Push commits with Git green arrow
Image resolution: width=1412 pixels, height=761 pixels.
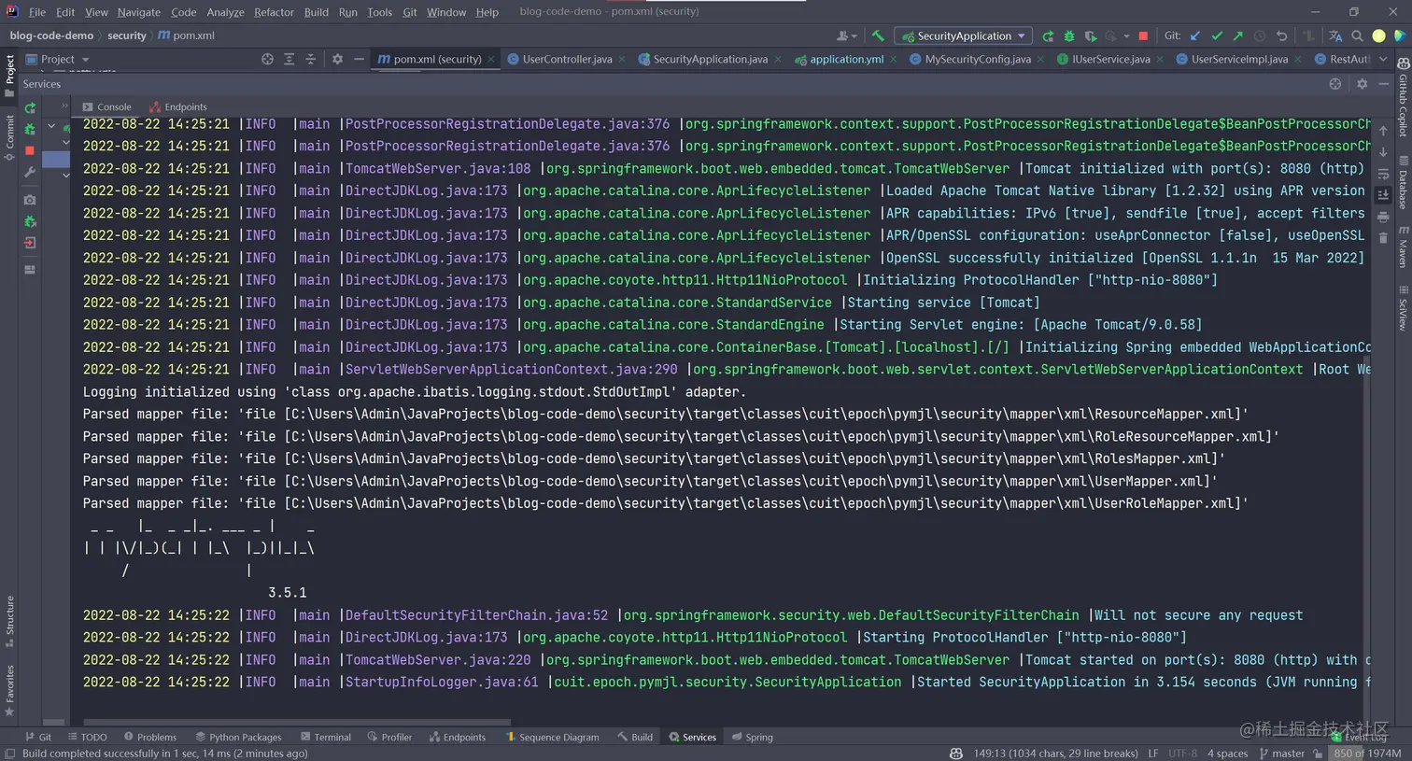click(x=1238, y=35)
